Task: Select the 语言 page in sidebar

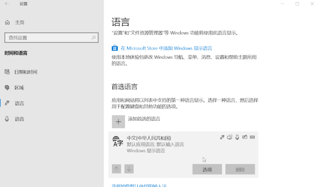Action: pyautogui.click(x=19, y=103)
